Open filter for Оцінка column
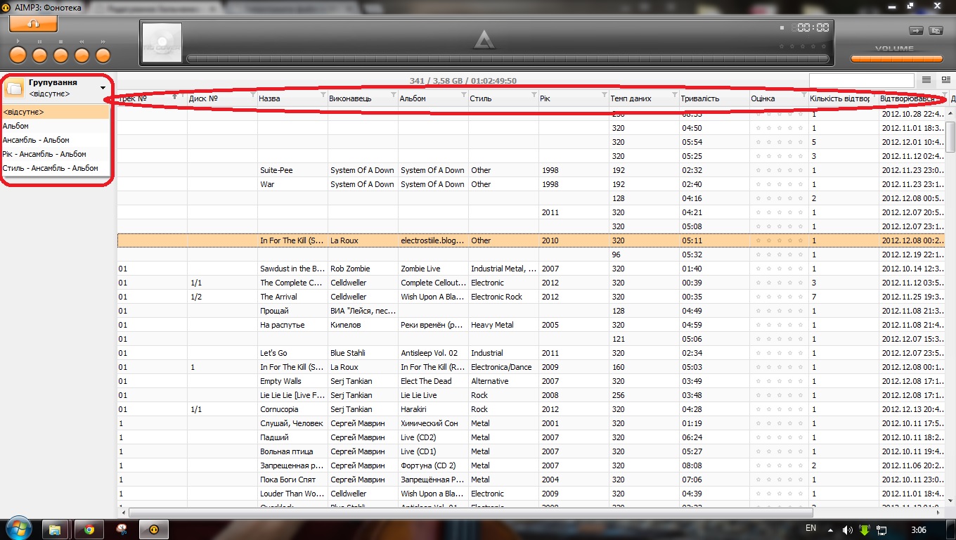956x540 pixels. tap(804, 95)
